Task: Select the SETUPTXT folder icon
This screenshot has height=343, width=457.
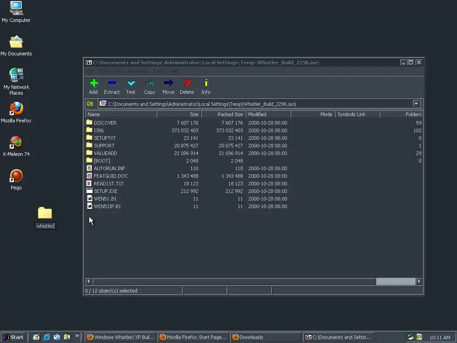Action: pyautogui.click(x=89, y=138)
